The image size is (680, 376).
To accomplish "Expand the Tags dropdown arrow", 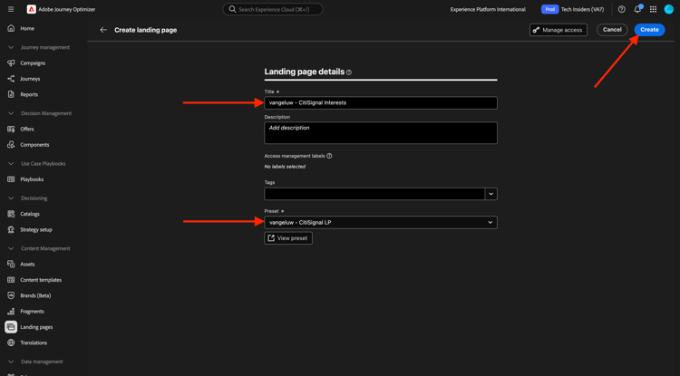I will point(491,194).
